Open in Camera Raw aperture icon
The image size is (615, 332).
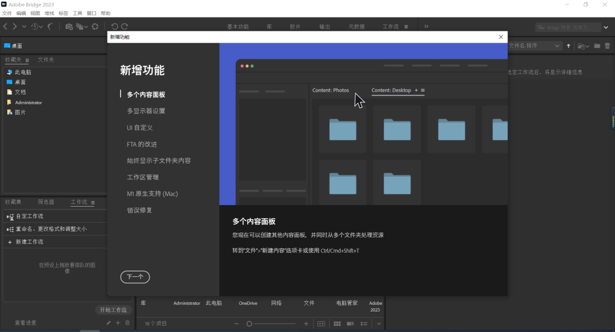95,26
